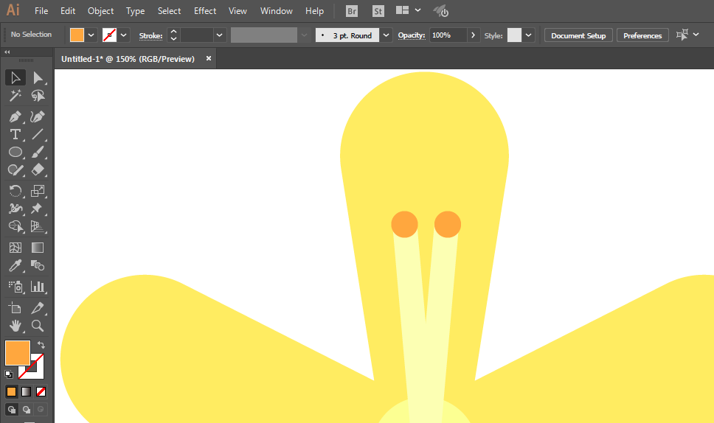The image size is (714, 423).
Task: Click the GPU performance rocket icon
Action: 441,11
